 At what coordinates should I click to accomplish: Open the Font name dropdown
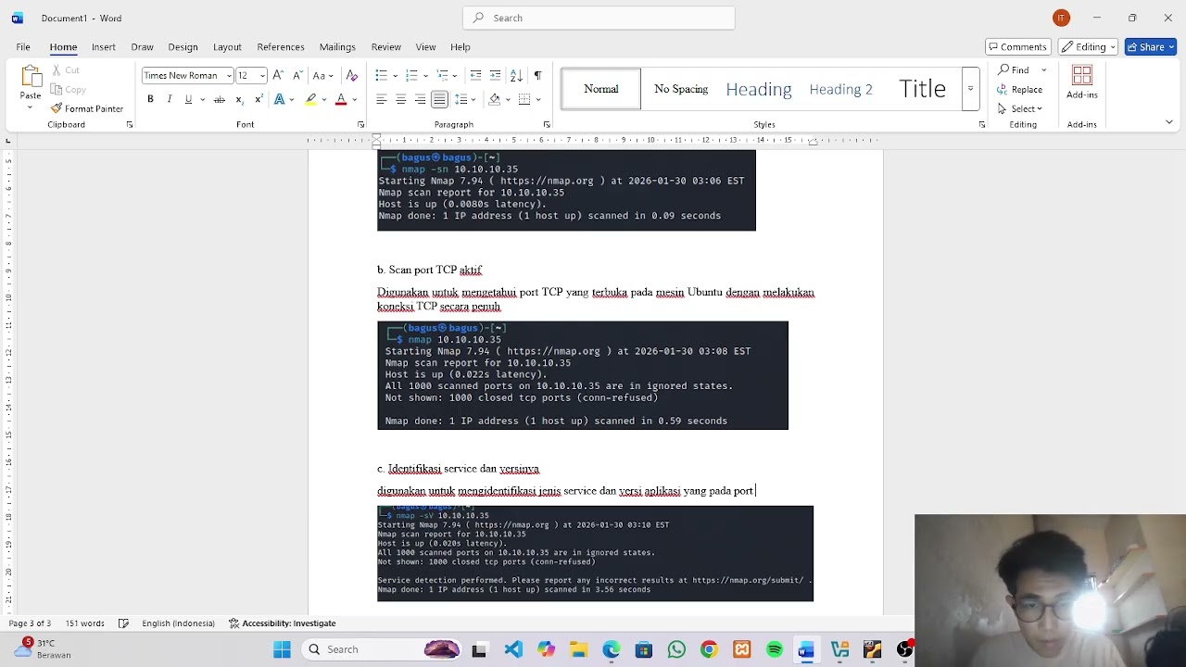click(229, 75)
